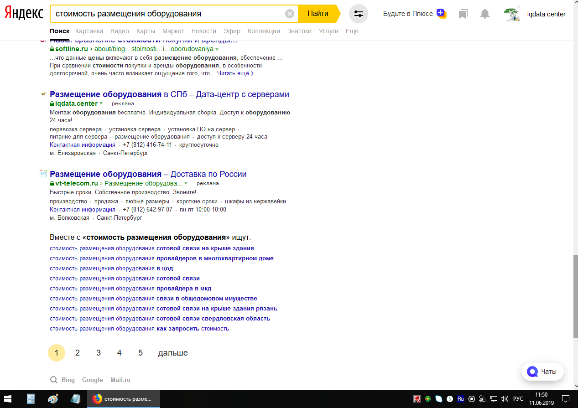This screenshot has width=578, height=408.
Task: Open the Windows Action Center icon
Action: pos(566,399)
